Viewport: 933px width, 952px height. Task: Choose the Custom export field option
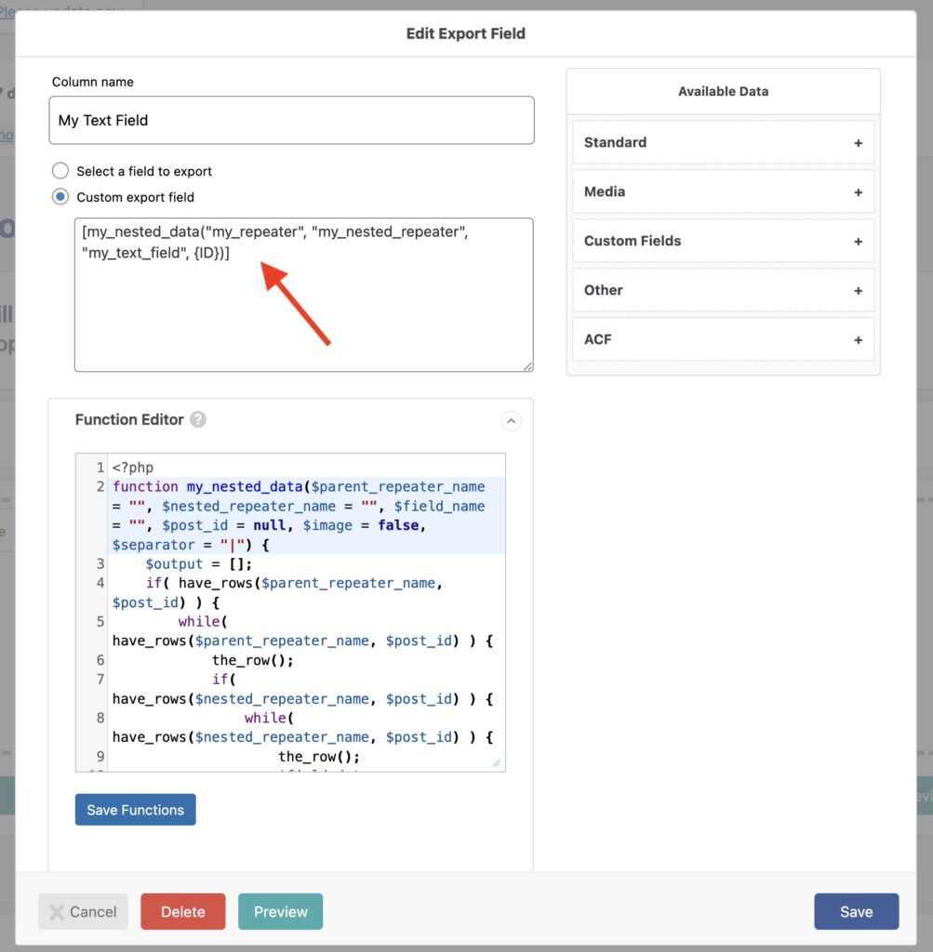[60, 197]
